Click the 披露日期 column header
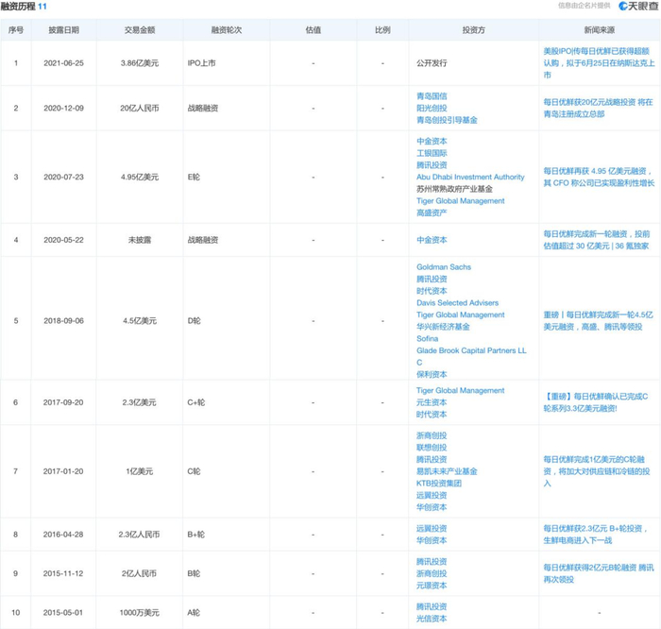Viewport: 661px width, 629px height. (x=63, y=30)
